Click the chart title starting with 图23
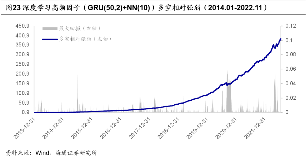This screenshot has width=307, height=159. point(137,8)
